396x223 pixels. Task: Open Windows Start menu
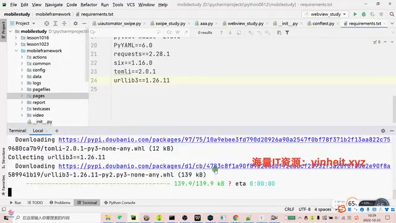pyautogui.click(x=6, y=217)
